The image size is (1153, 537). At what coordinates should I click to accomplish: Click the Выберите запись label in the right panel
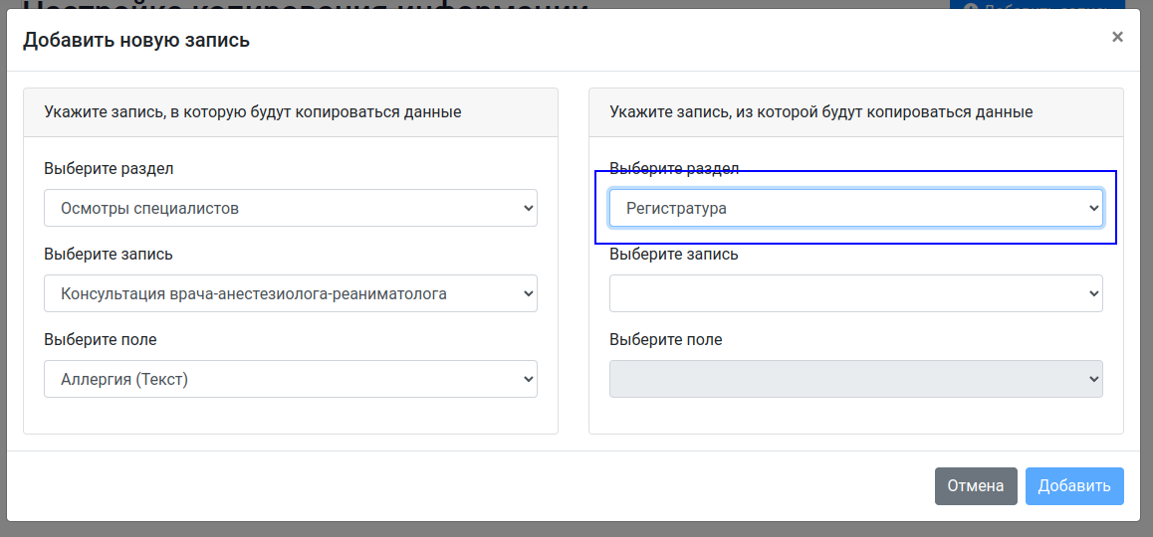tap(674, 254)
